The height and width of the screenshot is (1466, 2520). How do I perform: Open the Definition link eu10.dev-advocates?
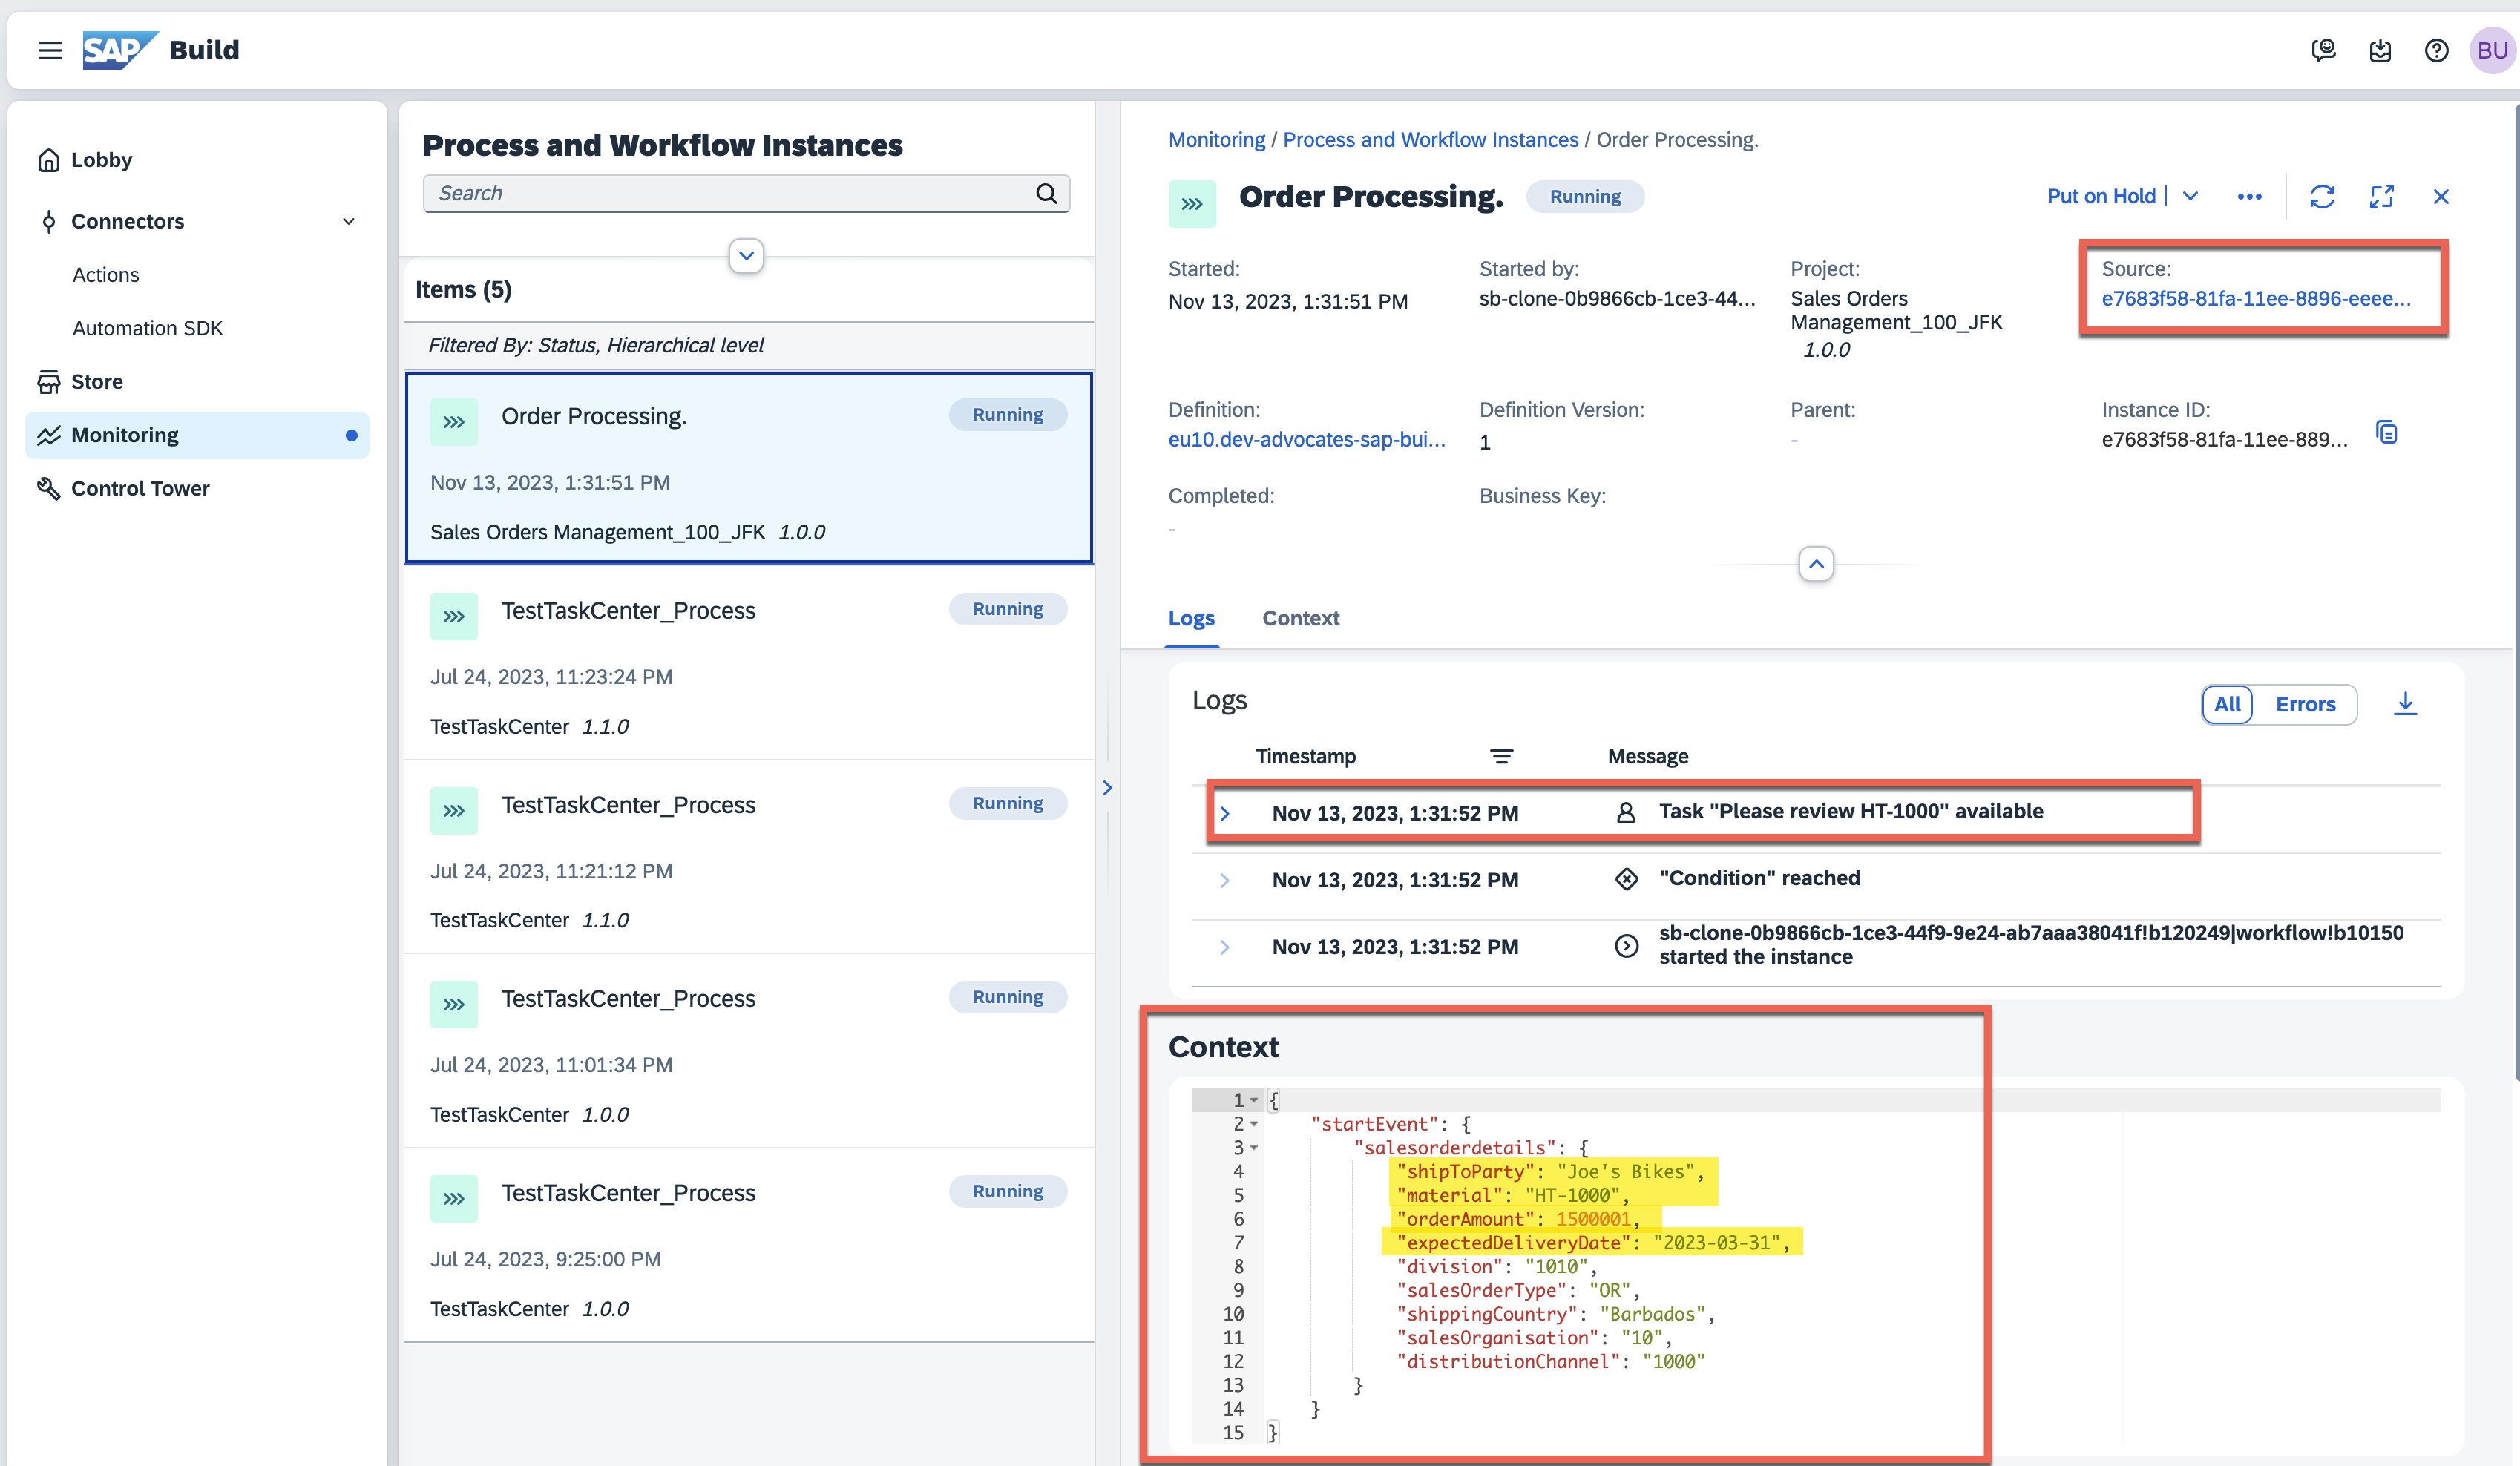coord(1306,439)
